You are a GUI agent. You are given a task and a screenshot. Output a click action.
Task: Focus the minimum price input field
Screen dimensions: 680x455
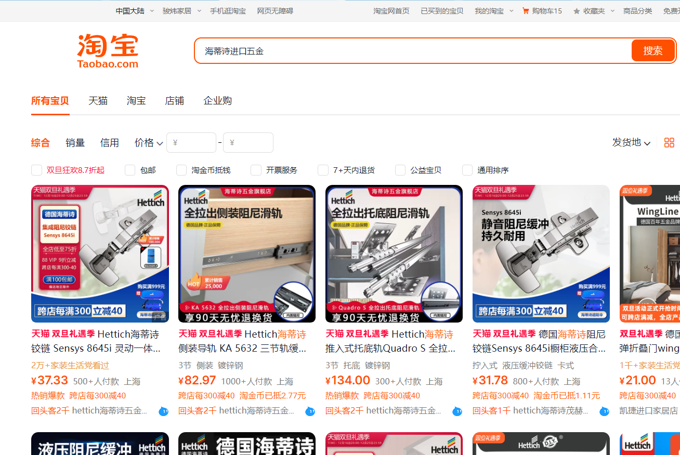tap(191, 142)
